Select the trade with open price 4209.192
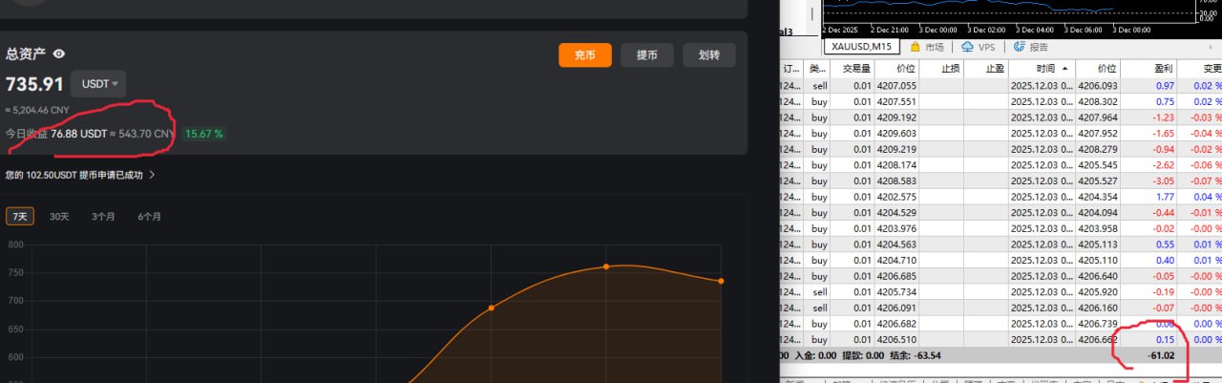The height and width of the screenshot is (383, 1222). (x=1001, y=117)
